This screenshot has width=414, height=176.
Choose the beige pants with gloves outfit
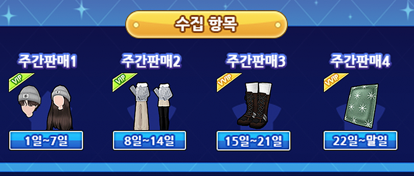click(140, 107)
